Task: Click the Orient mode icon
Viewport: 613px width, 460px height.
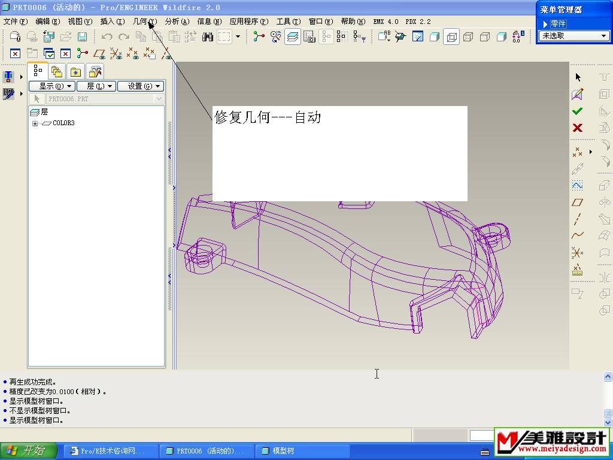Action: pyautogui.click(x=400, y=37)
